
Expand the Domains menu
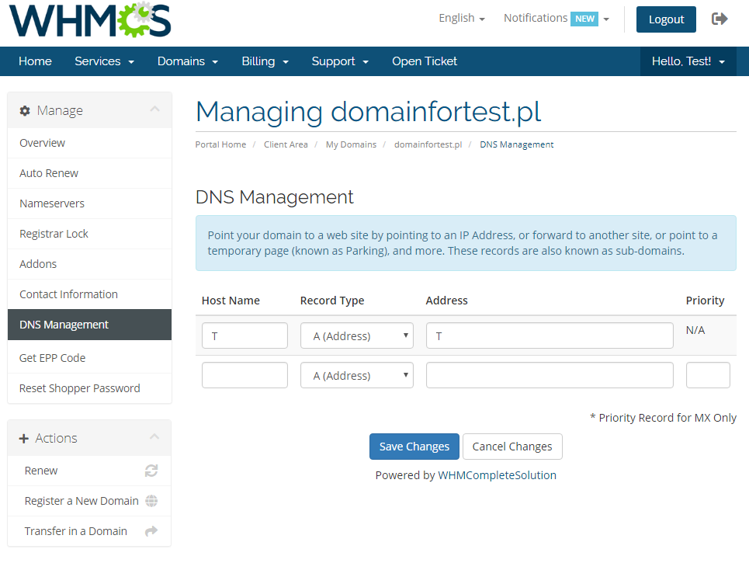click(188, 61)
